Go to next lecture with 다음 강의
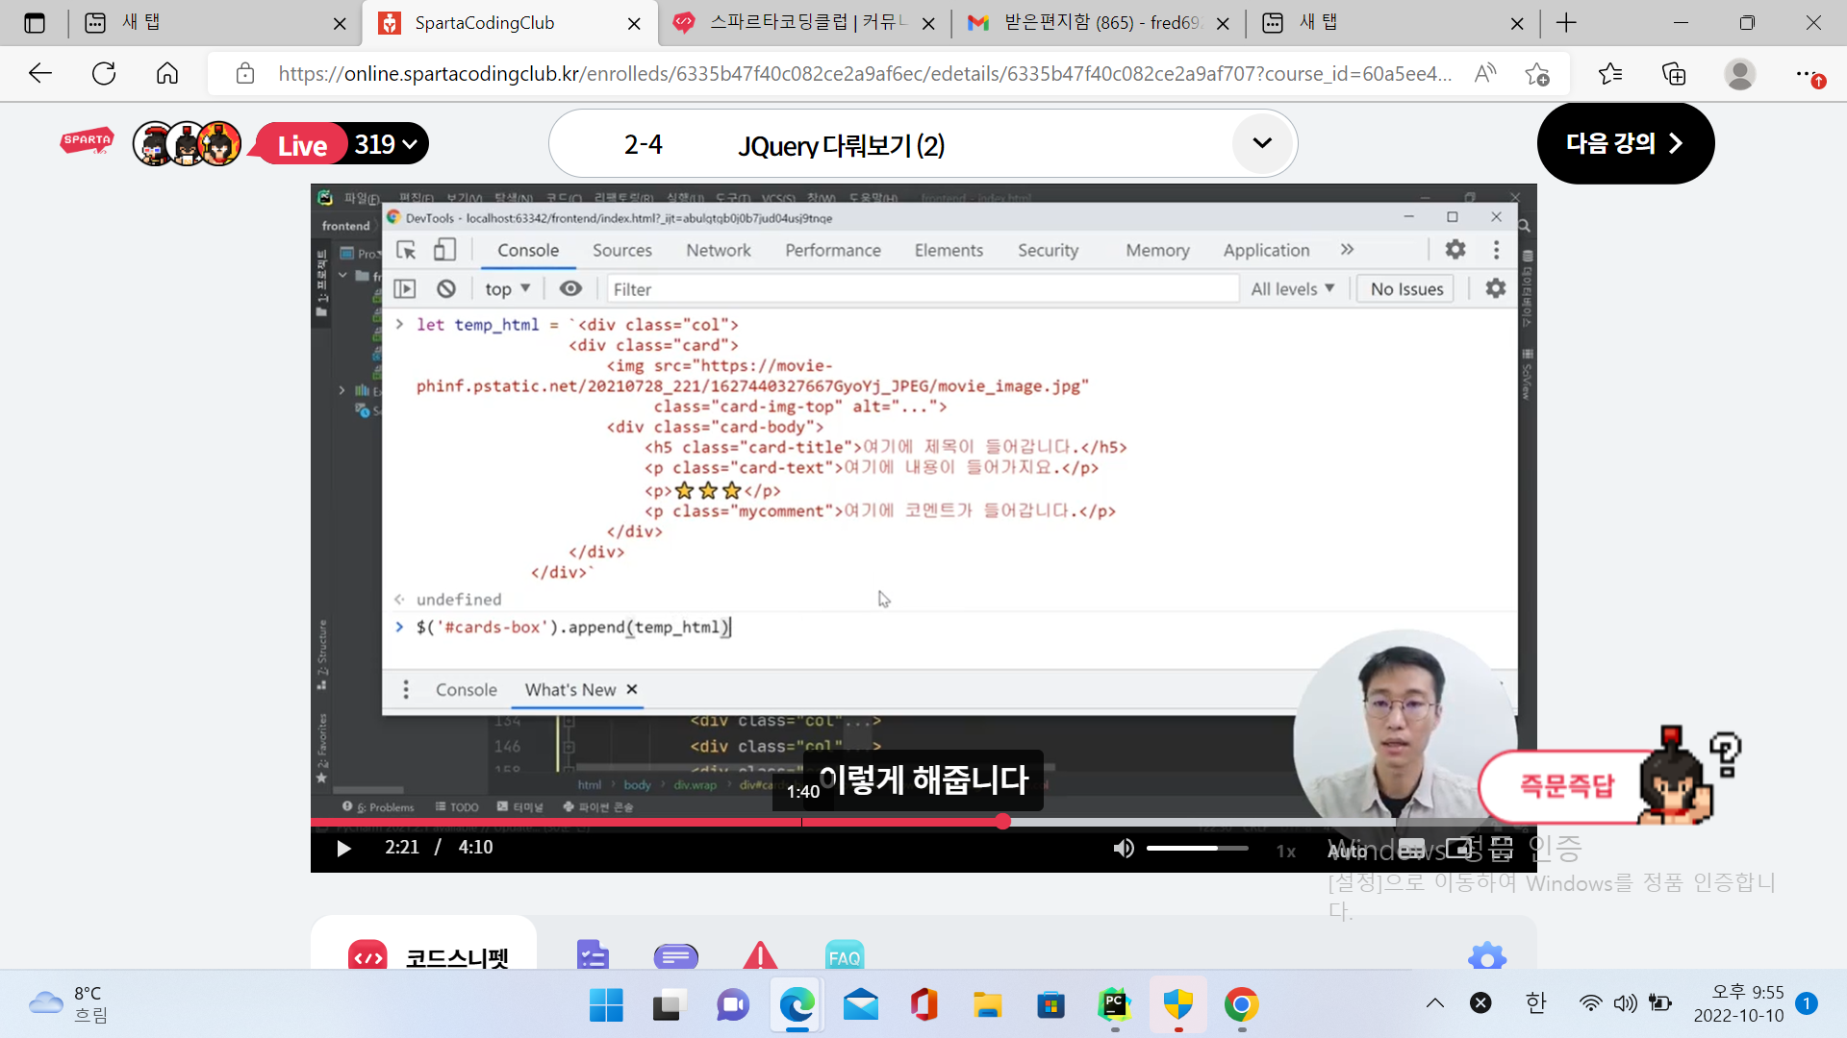The image size is (1847, 1038). [1625, 143]
